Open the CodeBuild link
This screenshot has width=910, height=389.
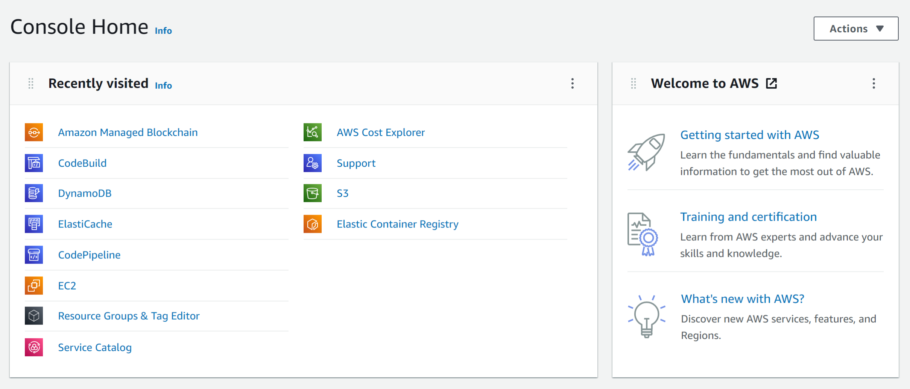[82, 163]
